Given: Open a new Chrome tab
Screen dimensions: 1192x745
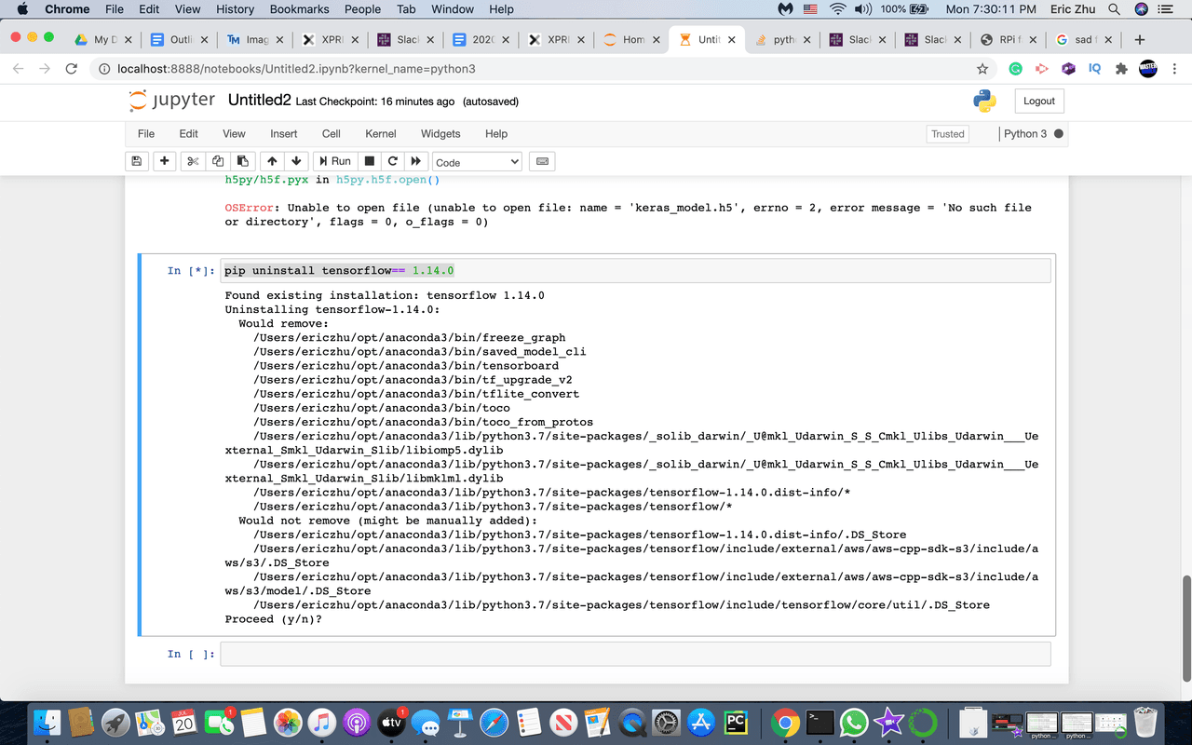Looking at the screenshot, I should click(1140, 40).
